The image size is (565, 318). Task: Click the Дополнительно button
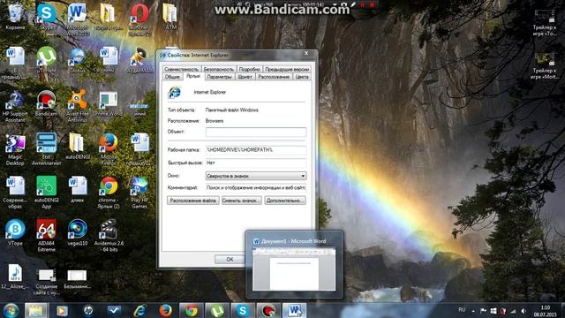285,201
